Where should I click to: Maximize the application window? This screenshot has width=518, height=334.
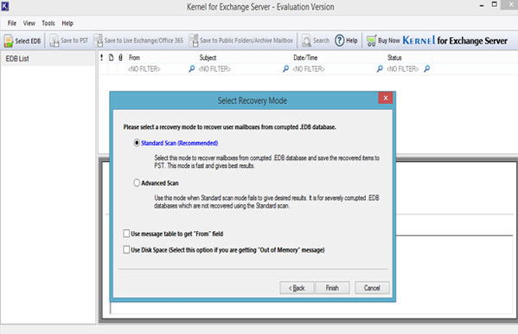494,4
